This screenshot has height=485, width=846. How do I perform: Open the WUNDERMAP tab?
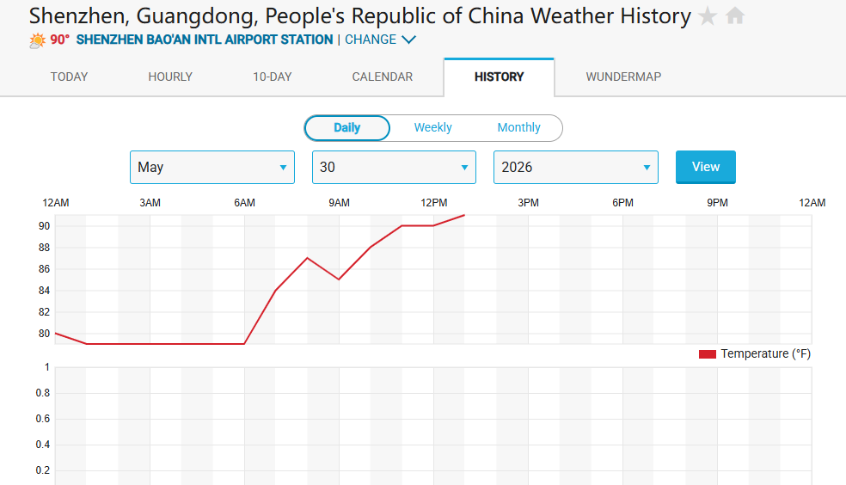(x=623, y=77)
